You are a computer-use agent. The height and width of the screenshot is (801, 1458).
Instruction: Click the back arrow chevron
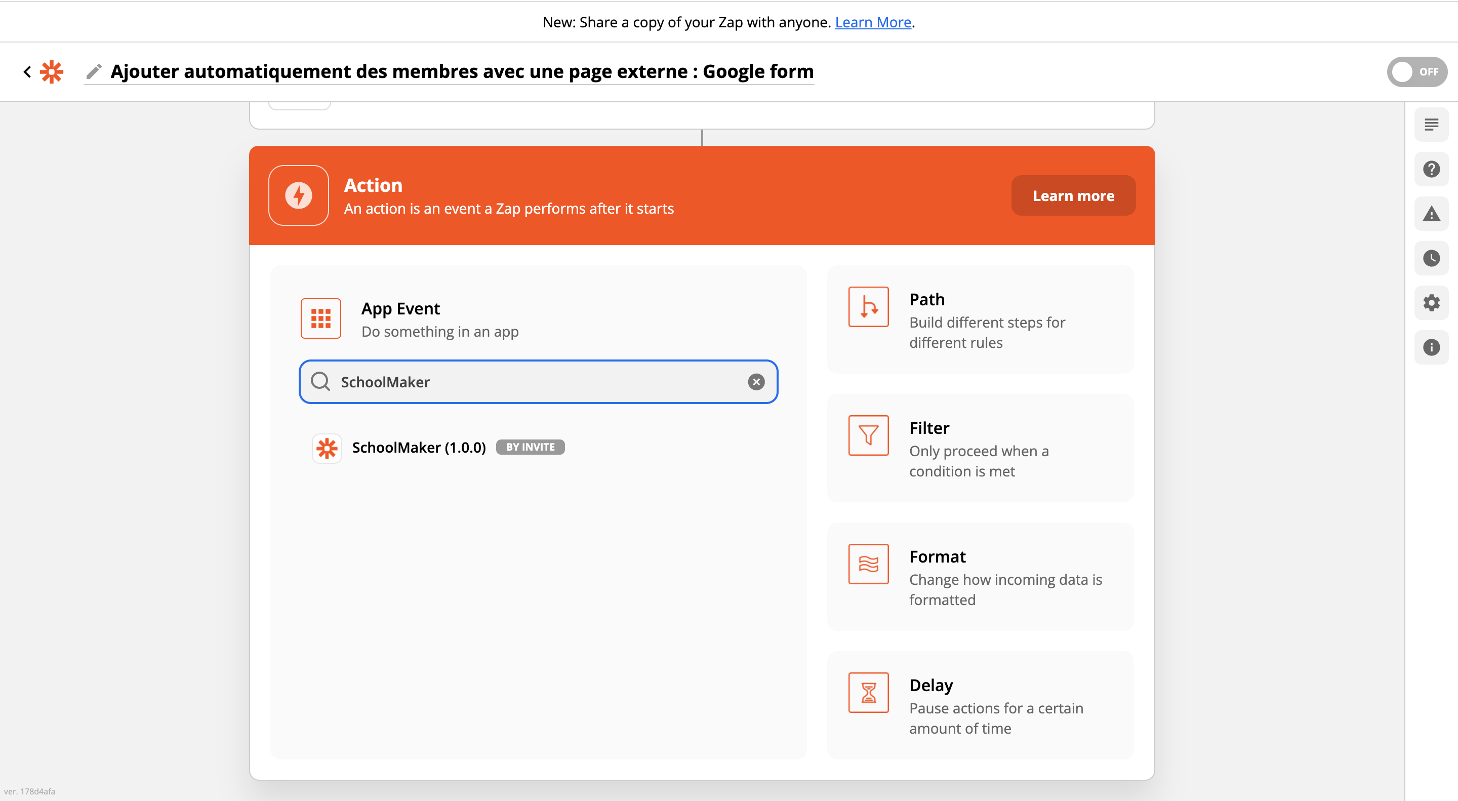point(27,72)
